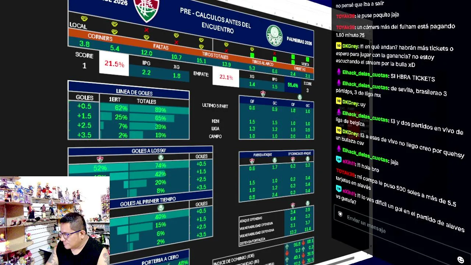The image size is (471, 265).
Task: Click the FALTAS header label
Action: coord(161,47)
